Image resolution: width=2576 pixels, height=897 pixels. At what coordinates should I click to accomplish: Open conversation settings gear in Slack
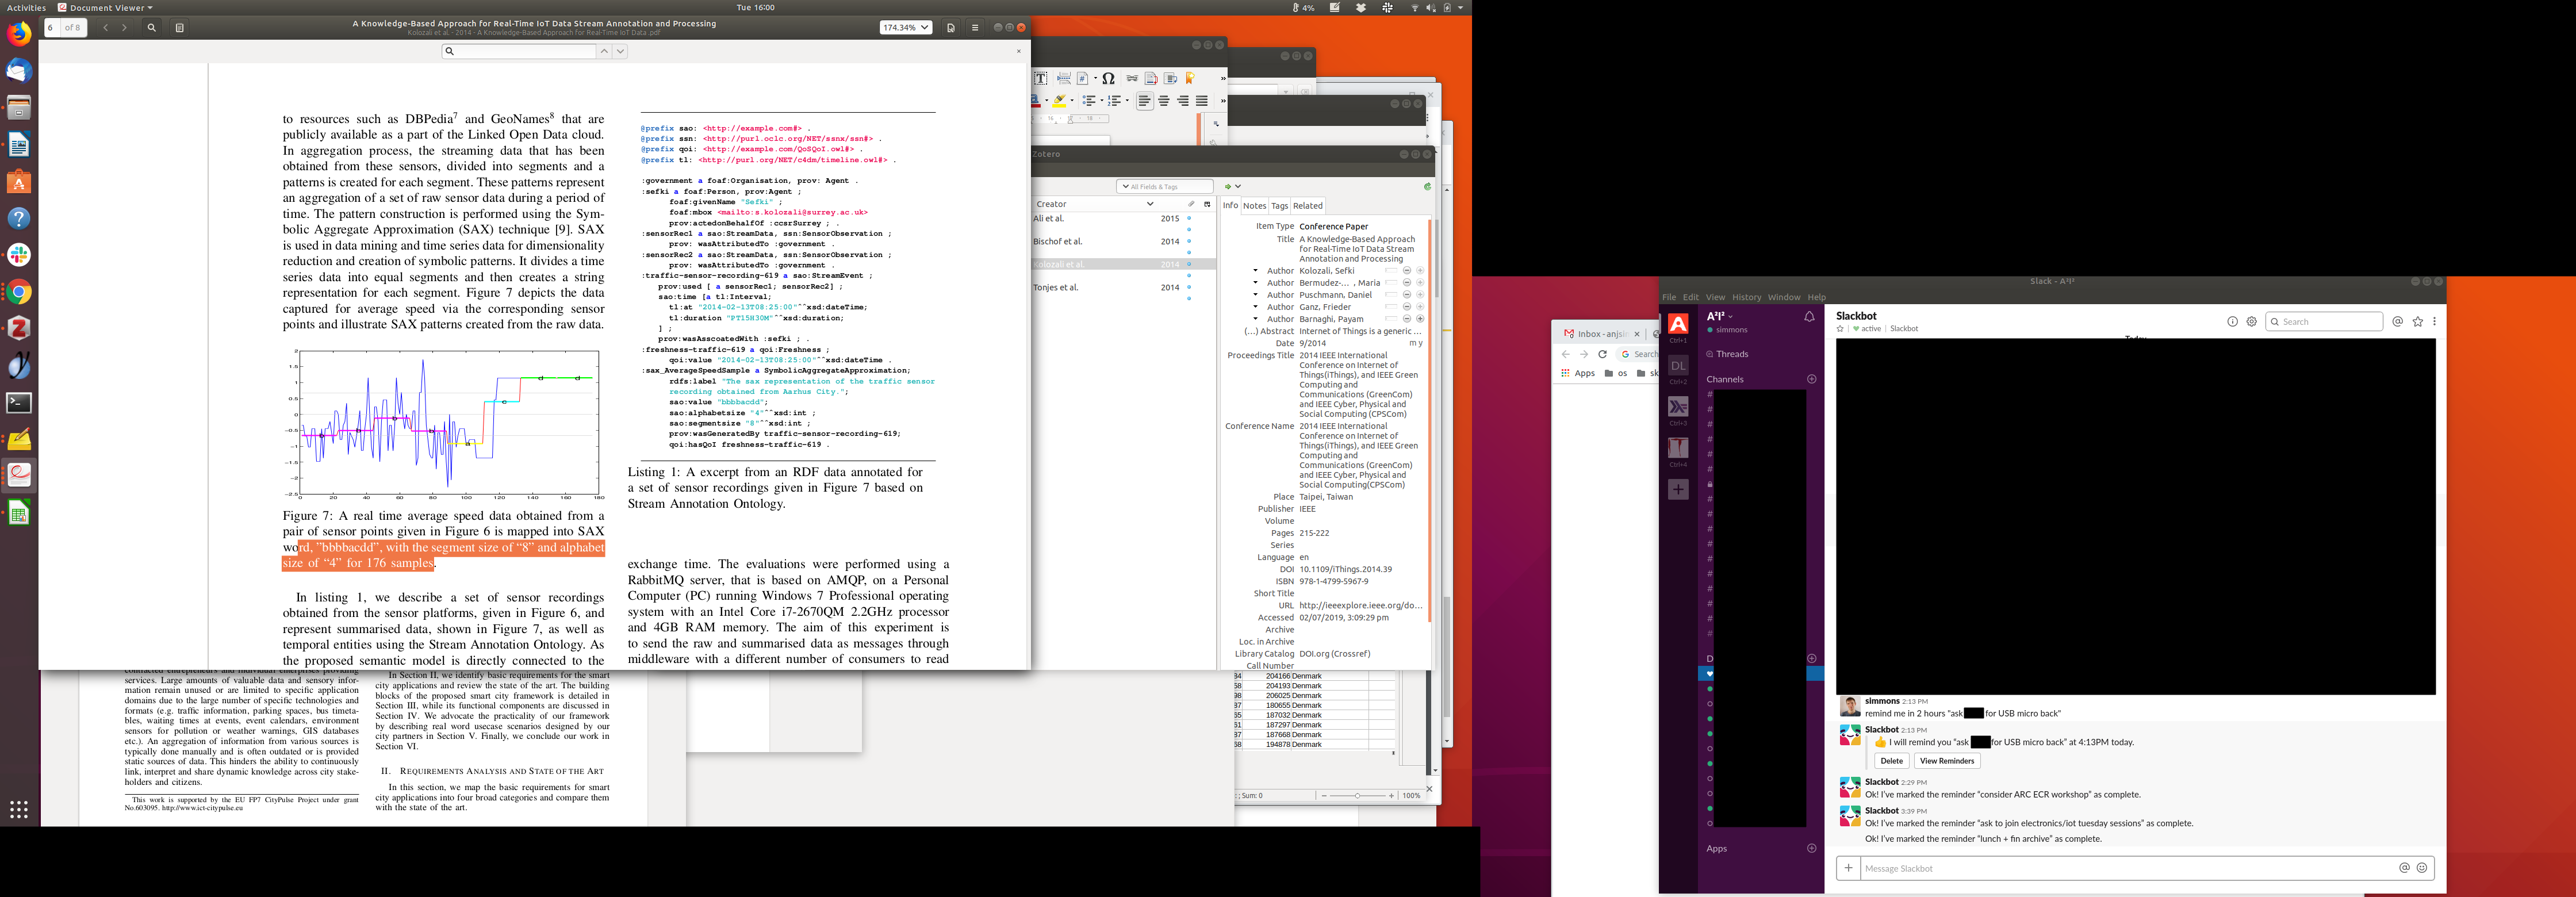(2251, 322)
